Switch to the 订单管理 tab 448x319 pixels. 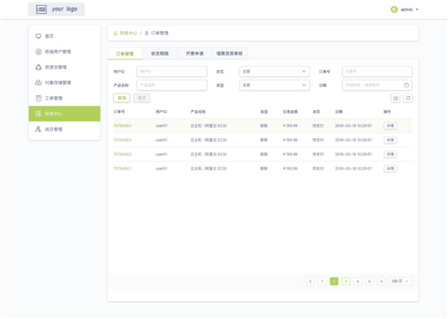(x=125, y=54)
